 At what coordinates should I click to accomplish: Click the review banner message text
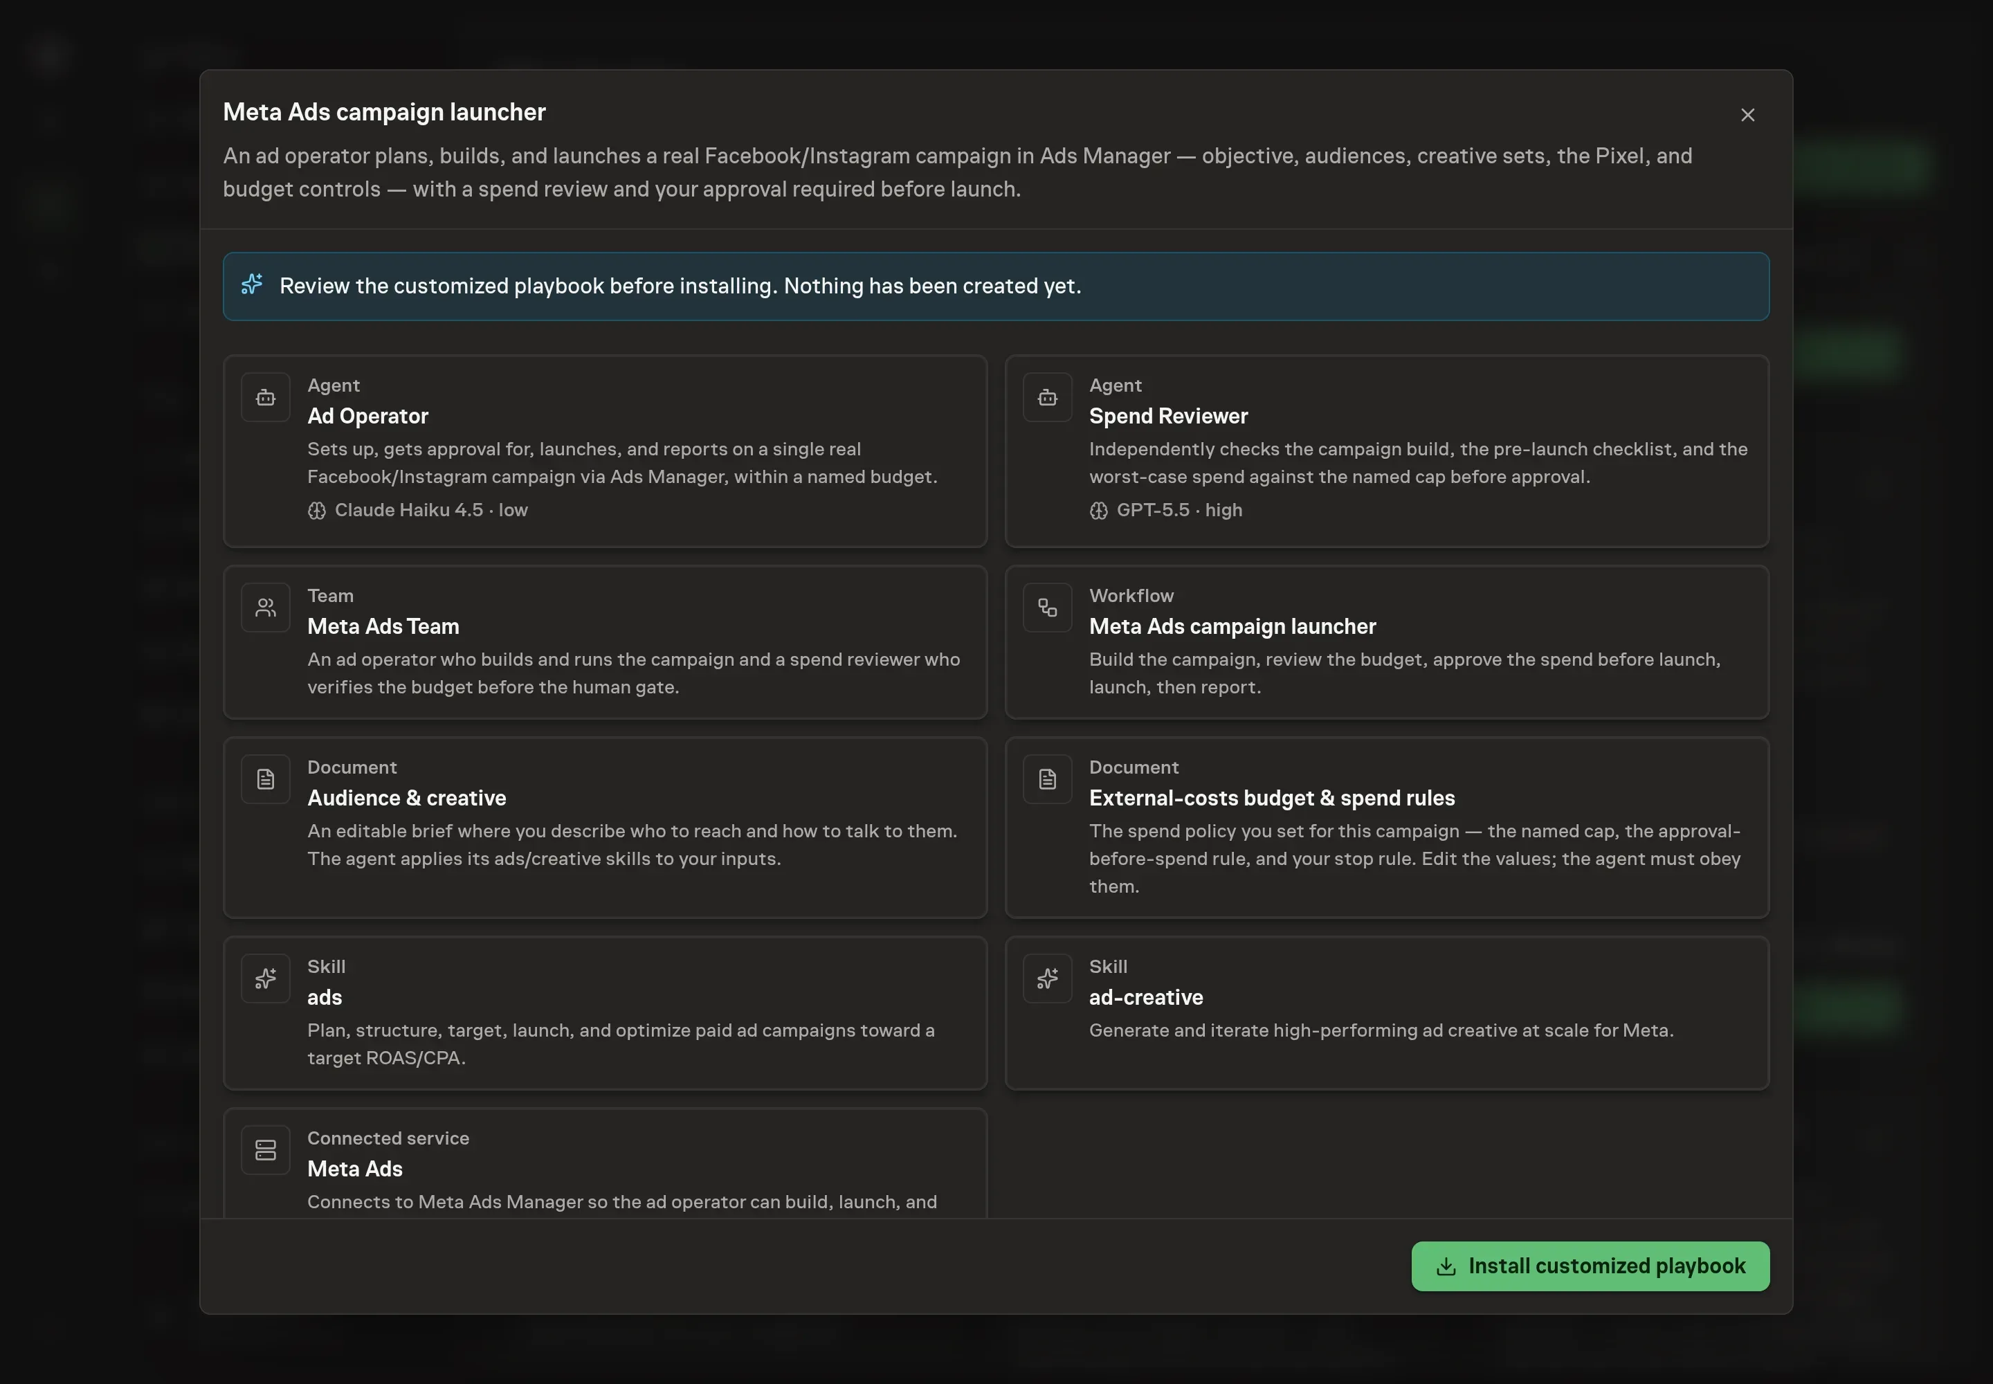tap(680, 285)
